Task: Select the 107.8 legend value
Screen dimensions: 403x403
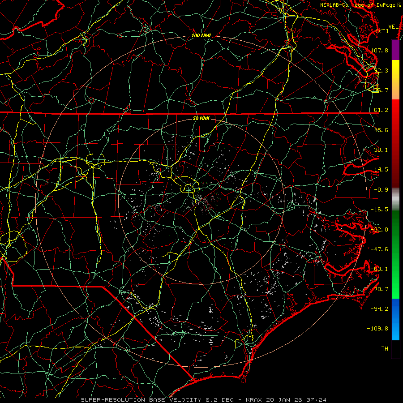Action: click(x=380, y=50)
